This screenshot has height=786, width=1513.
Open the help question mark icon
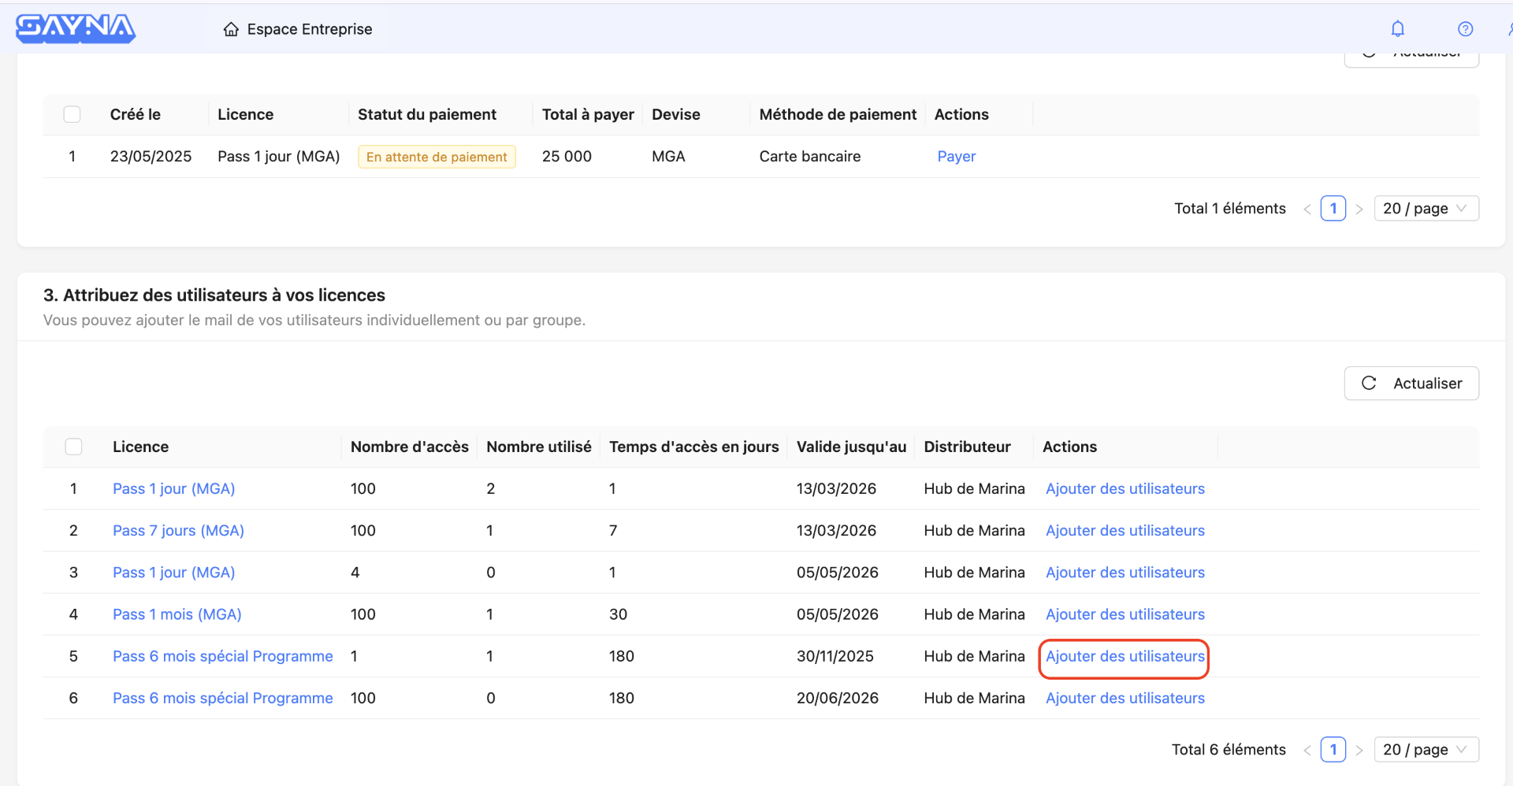click(x=1465, y=29)
